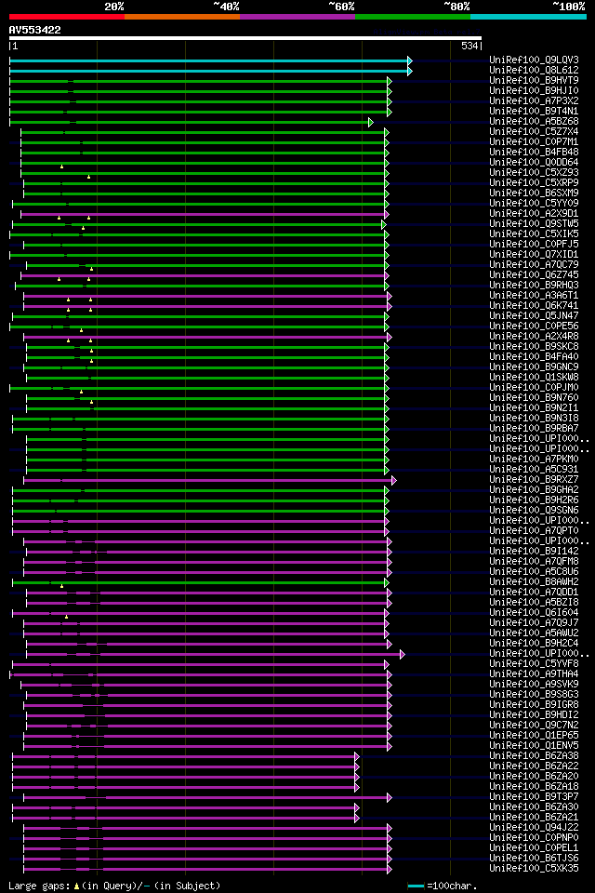Open the UniRef100_Q5JN47 entry
The width and height of the screenshot is (595, 893).
(534, 316)
